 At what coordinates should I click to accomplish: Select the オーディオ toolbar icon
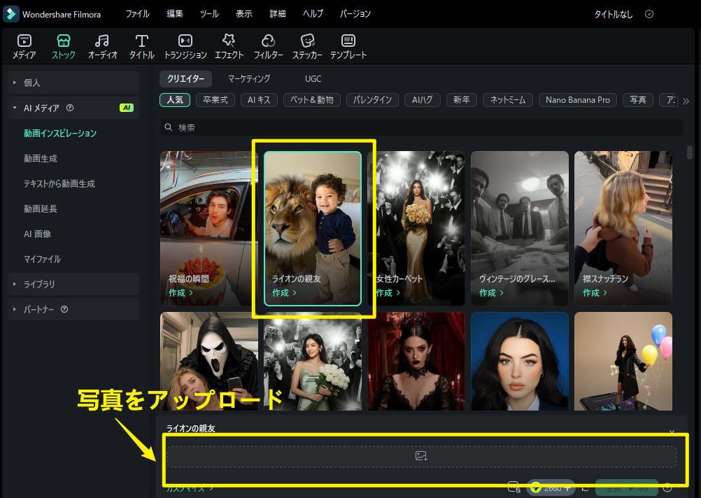pyautogui.click(x=102, y=45)
